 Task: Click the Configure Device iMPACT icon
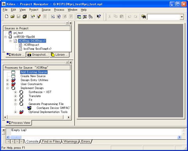pyautogui.click(x=29, y=108)
